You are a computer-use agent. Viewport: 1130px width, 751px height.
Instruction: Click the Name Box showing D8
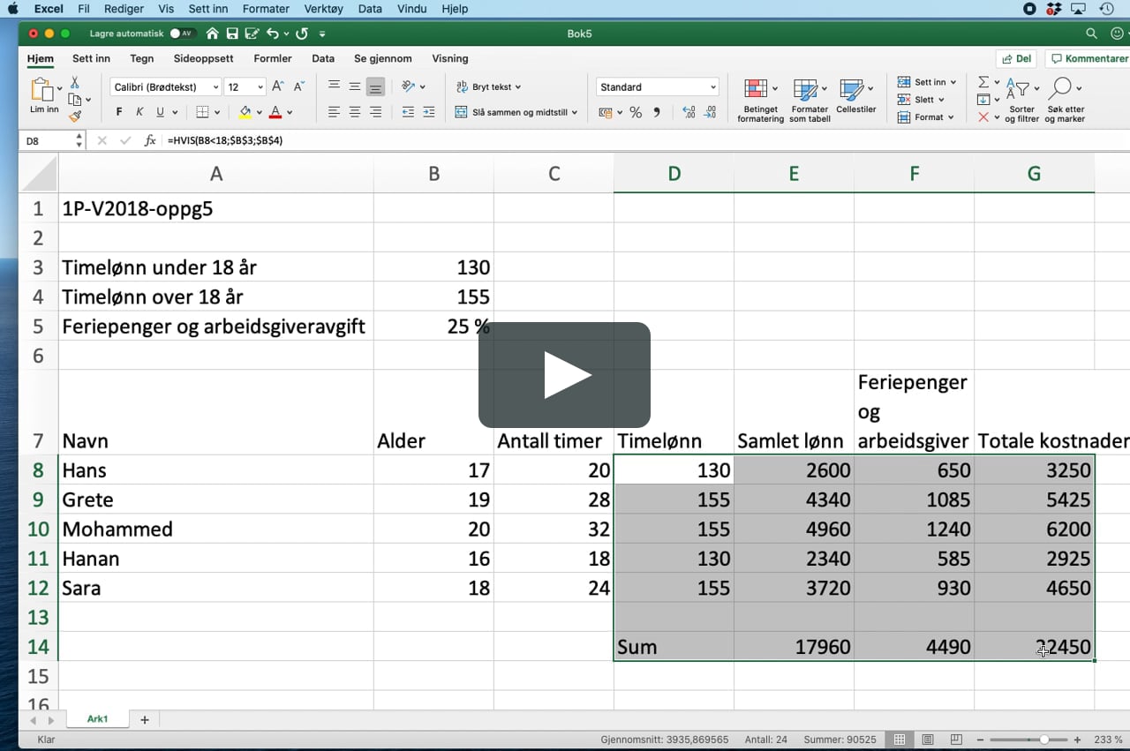(47, 140)
